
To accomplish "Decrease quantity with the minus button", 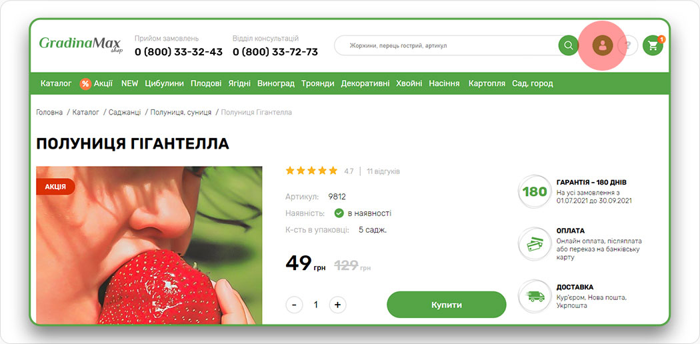I will point(294,305).
